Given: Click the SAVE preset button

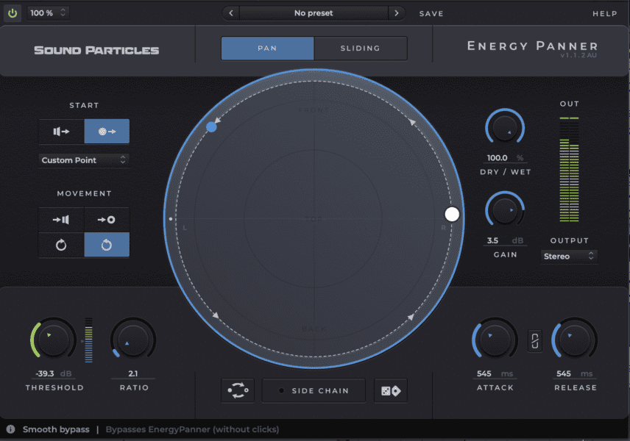Looking at the screenshot, I should [x=431, y=14].
